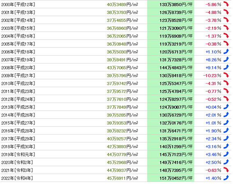Click the red down arrow for 2000年
Image resolution: width=233 pixels, height=184 pixels.
(226, 4)
